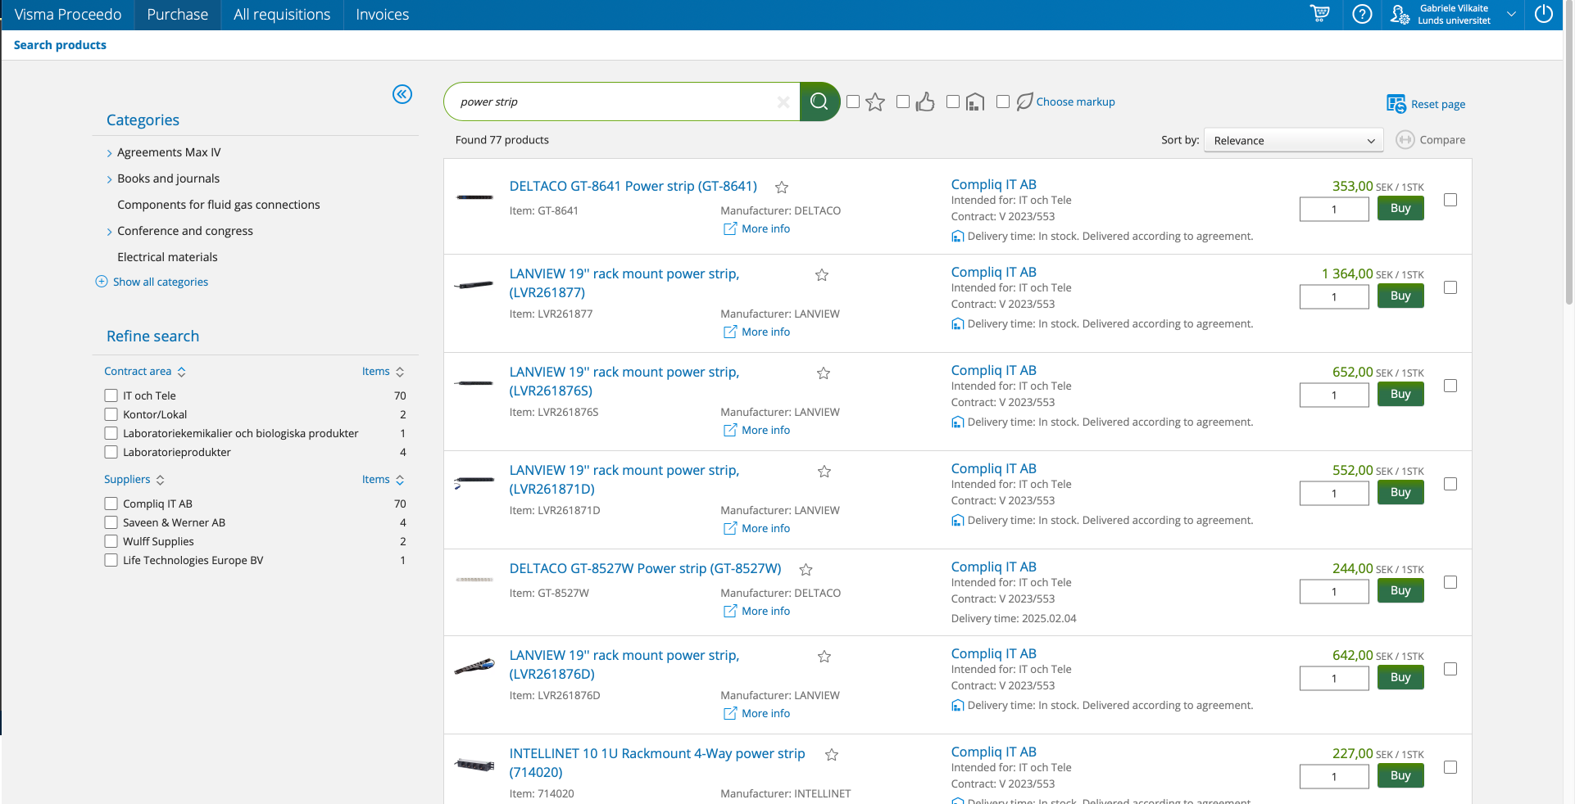
Task: Open the shopping cart icon
Action: coord(1319,14)
